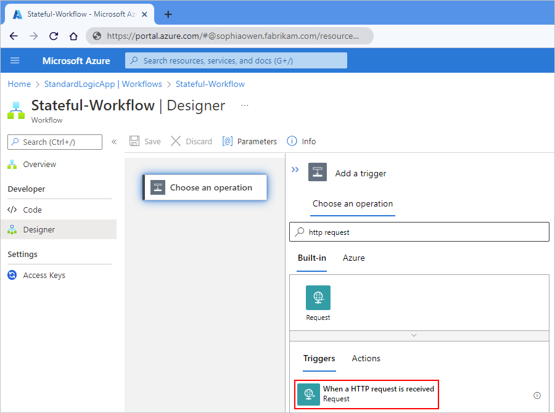The width and height of the screenshot is (555, 413).
Task: Click the Developer section heading
Action: (27, 189)
